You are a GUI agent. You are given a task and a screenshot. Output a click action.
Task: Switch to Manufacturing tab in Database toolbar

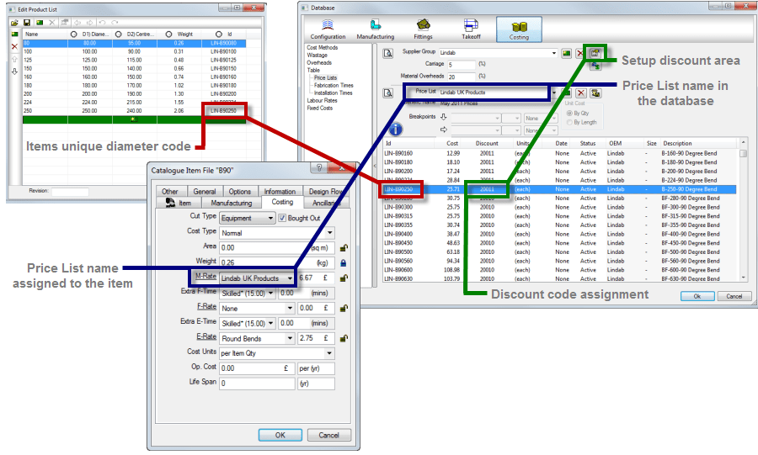coord(375,29)
